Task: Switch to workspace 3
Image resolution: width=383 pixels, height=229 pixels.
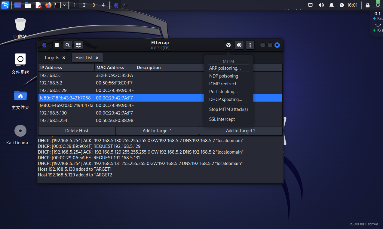Action: coord(94,5)
